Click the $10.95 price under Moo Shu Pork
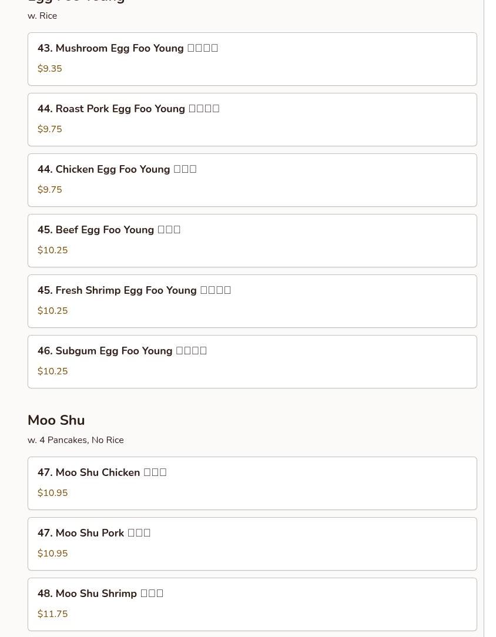 [x=52, y=553]
